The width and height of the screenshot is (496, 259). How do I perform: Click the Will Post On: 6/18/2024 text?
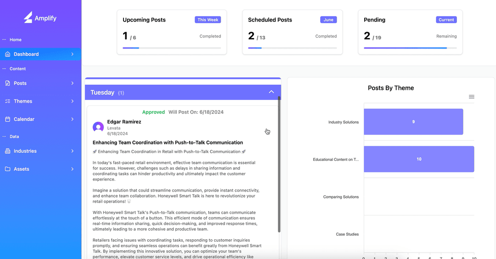(x=196, y=112)
